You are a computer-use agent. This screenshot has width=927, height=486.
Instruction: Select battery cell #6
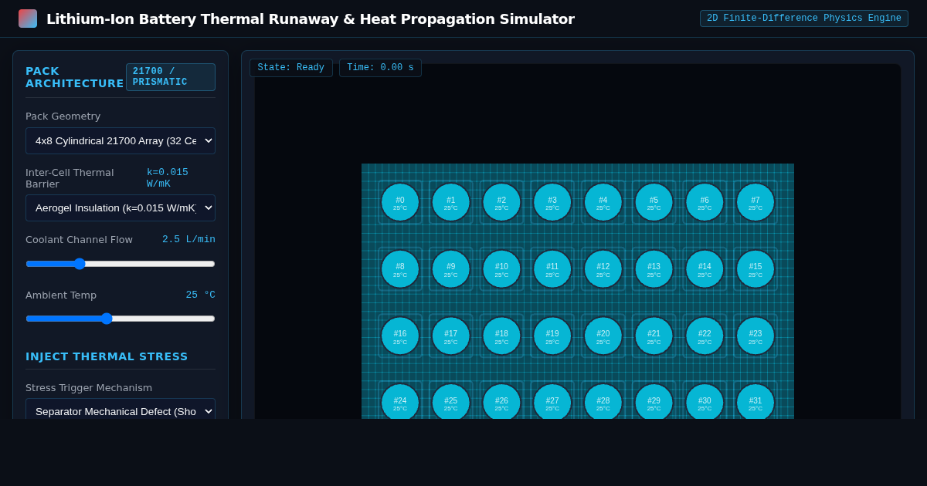[x=705, y=202]
